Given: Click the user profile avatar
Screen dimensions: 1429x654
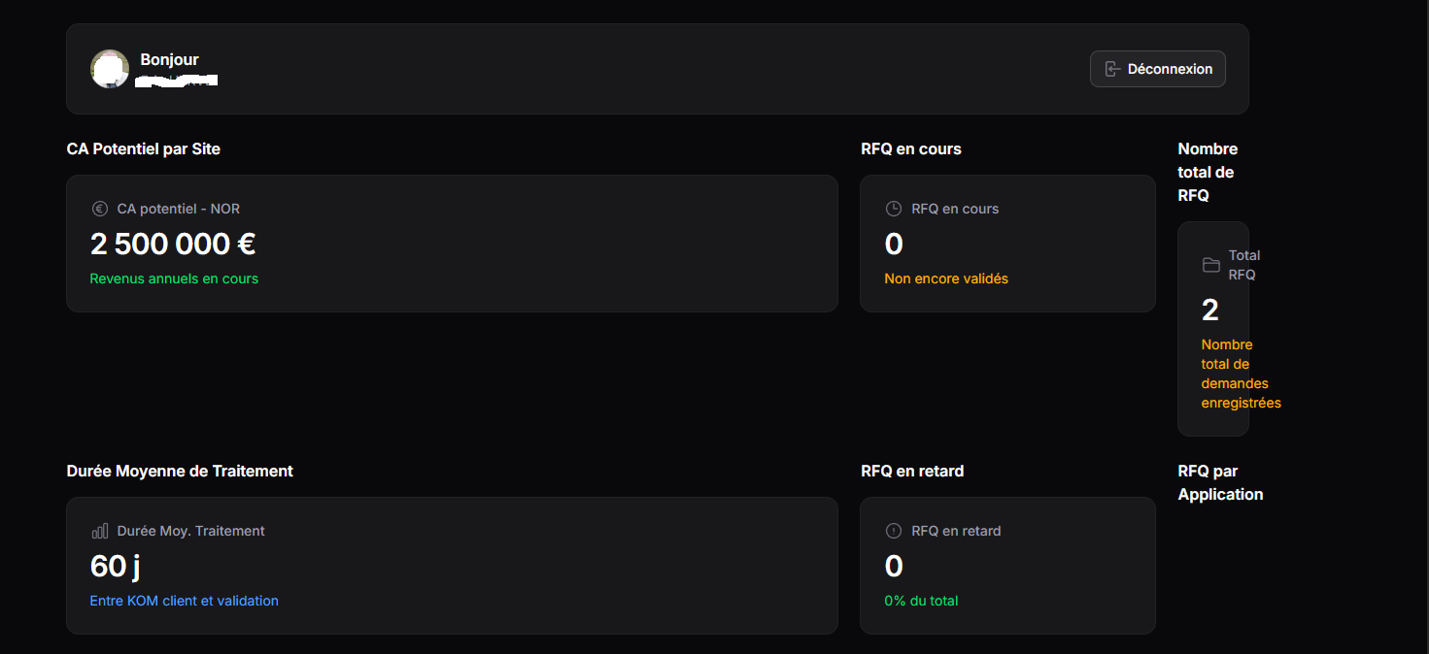Looking at the screenshot, I should click(x=110, y=69).
